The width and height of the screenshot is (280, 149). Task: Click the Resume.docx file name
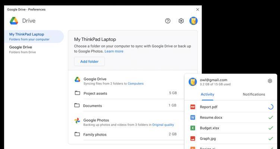coord(211,118)
